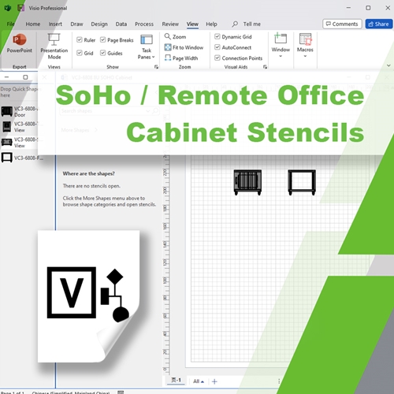Click the 'There are no stencils open.' text

(91, 186)
